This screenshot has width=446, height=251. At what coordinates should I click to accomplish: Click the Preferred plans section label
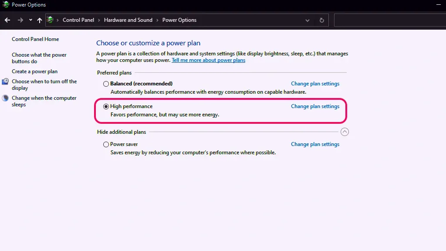pos(114,73)
